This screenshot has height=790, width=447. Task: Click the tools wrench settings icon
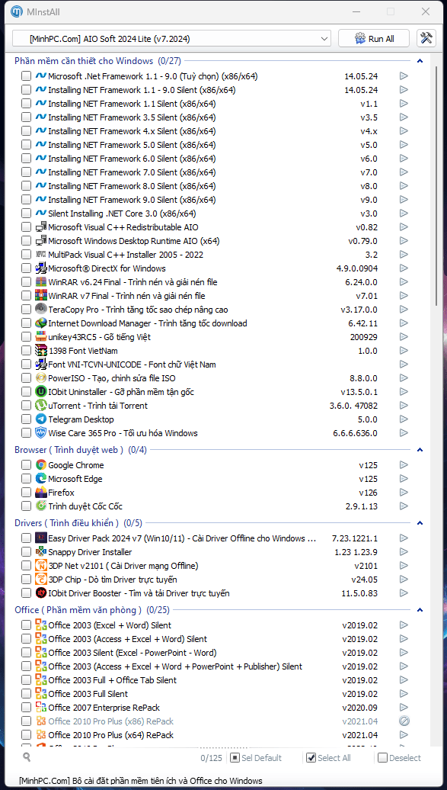pyautogui.click(x=426, y=38)
